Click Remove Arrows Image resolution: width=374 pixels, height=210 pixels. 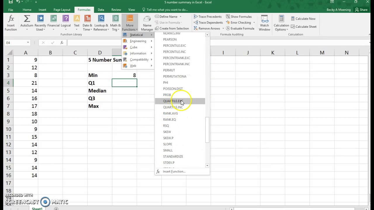[x=207, y=28]
